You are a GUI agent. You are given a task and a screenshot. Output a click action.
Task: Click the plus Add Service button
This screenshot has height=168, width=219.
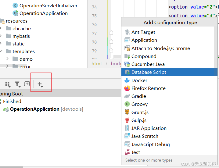pyautogui.click(x=40, y=84)
